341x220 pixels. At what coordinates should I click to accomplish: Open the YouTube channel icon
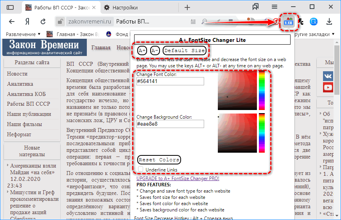coord(328,88)
